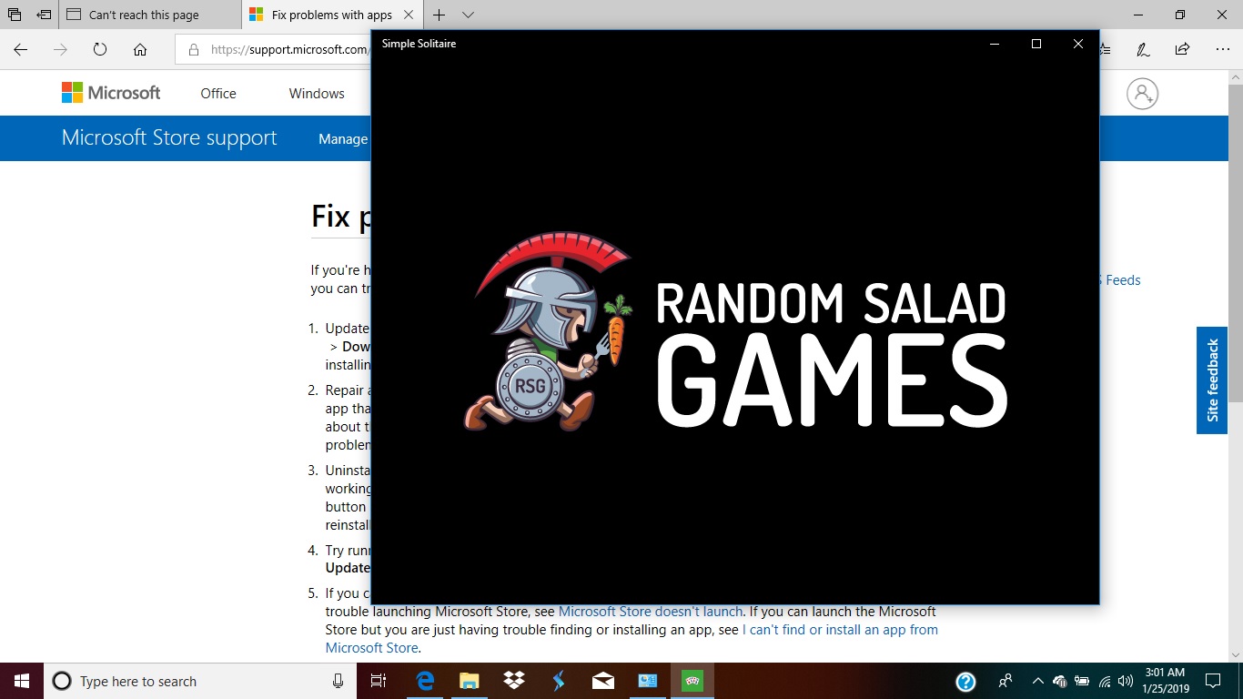
Task: Follow the Microsoft Store doesn't launch link
Action: point(651,612)
